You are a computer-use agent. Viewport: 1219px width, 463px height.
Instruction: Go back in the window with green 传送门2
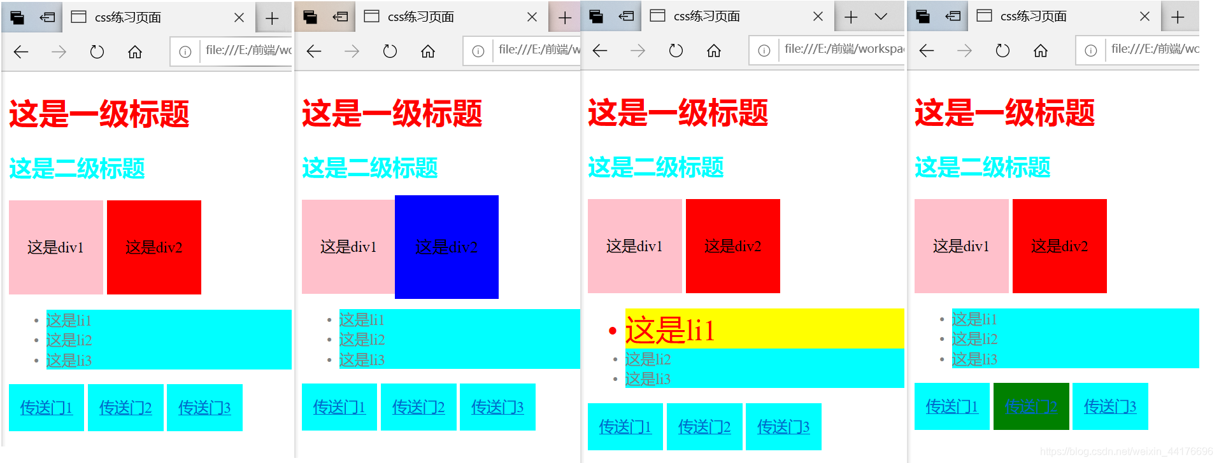(927, 50)
